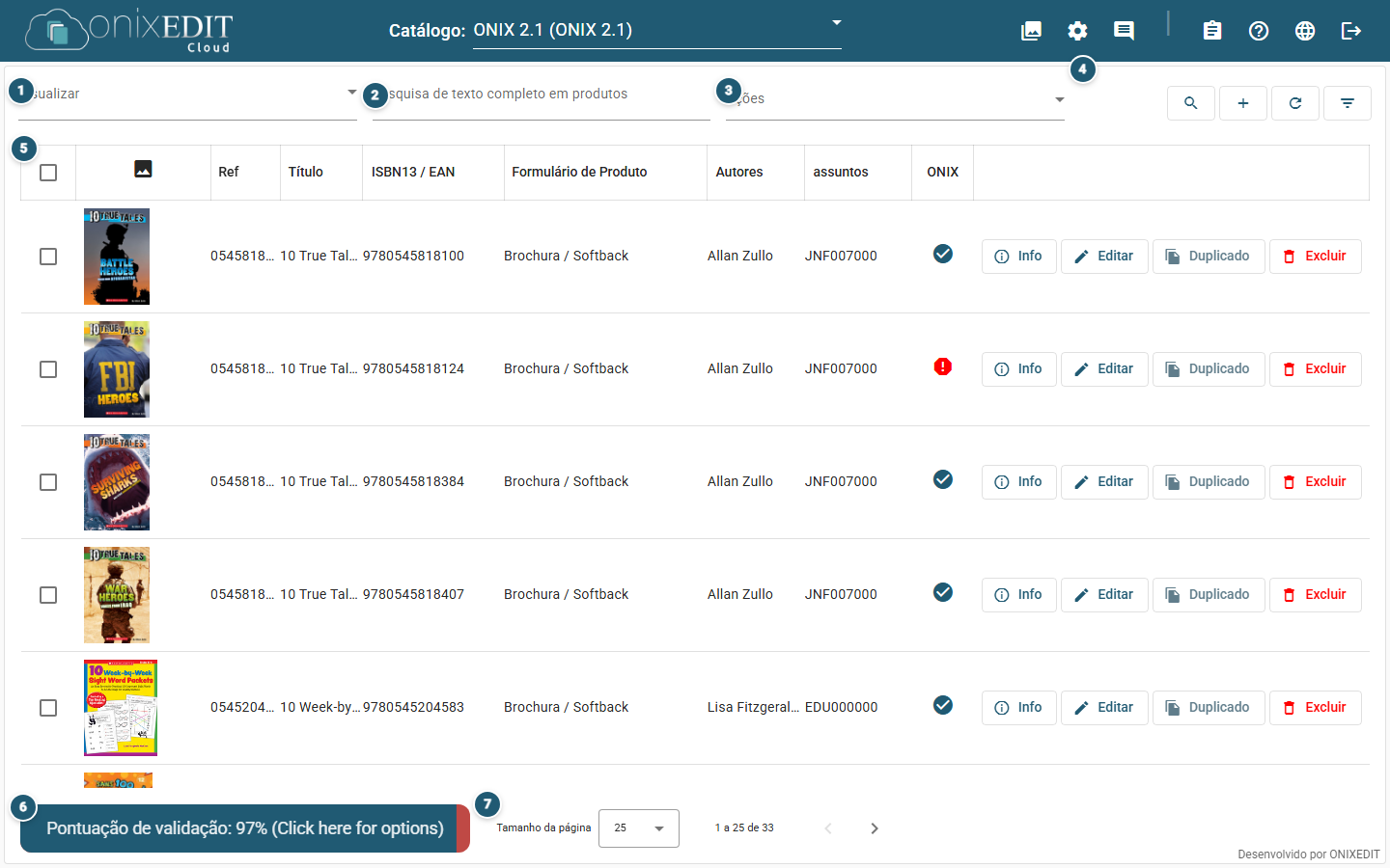
Task: Open Info for ISBN 9780545818124
Action: 1019,369
